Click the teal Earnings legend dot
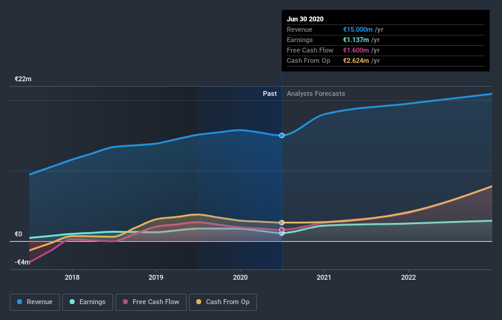Screen dimensions: 502x320 click(x=72, y=302)
